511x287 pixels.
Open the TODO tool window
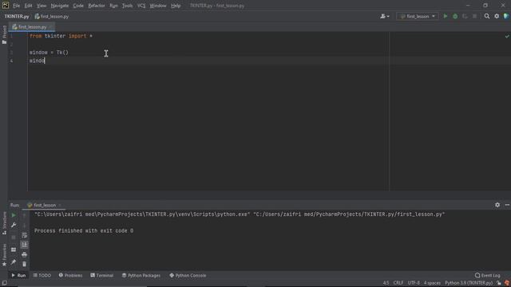coord(42,275)
